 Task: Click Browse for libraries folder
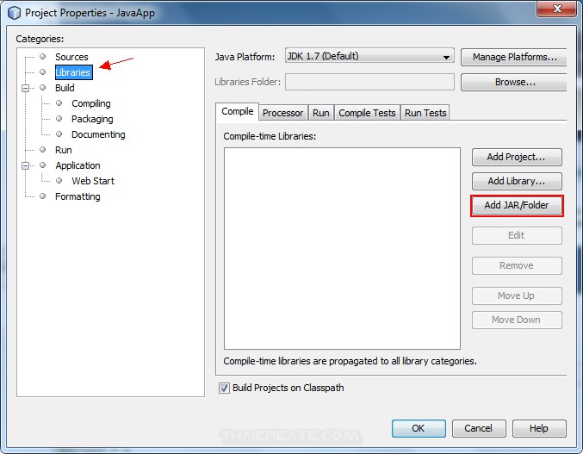coord(514,82)
